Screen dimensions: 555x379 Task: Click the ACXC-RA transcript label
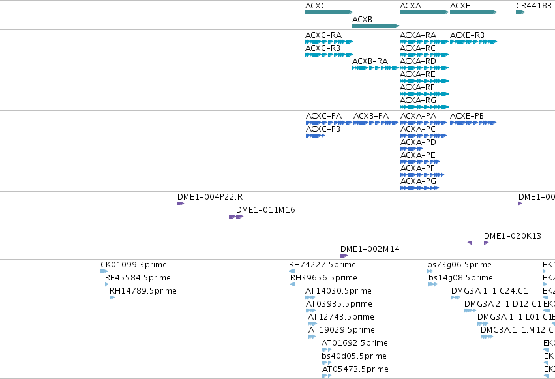coord(323,35)
